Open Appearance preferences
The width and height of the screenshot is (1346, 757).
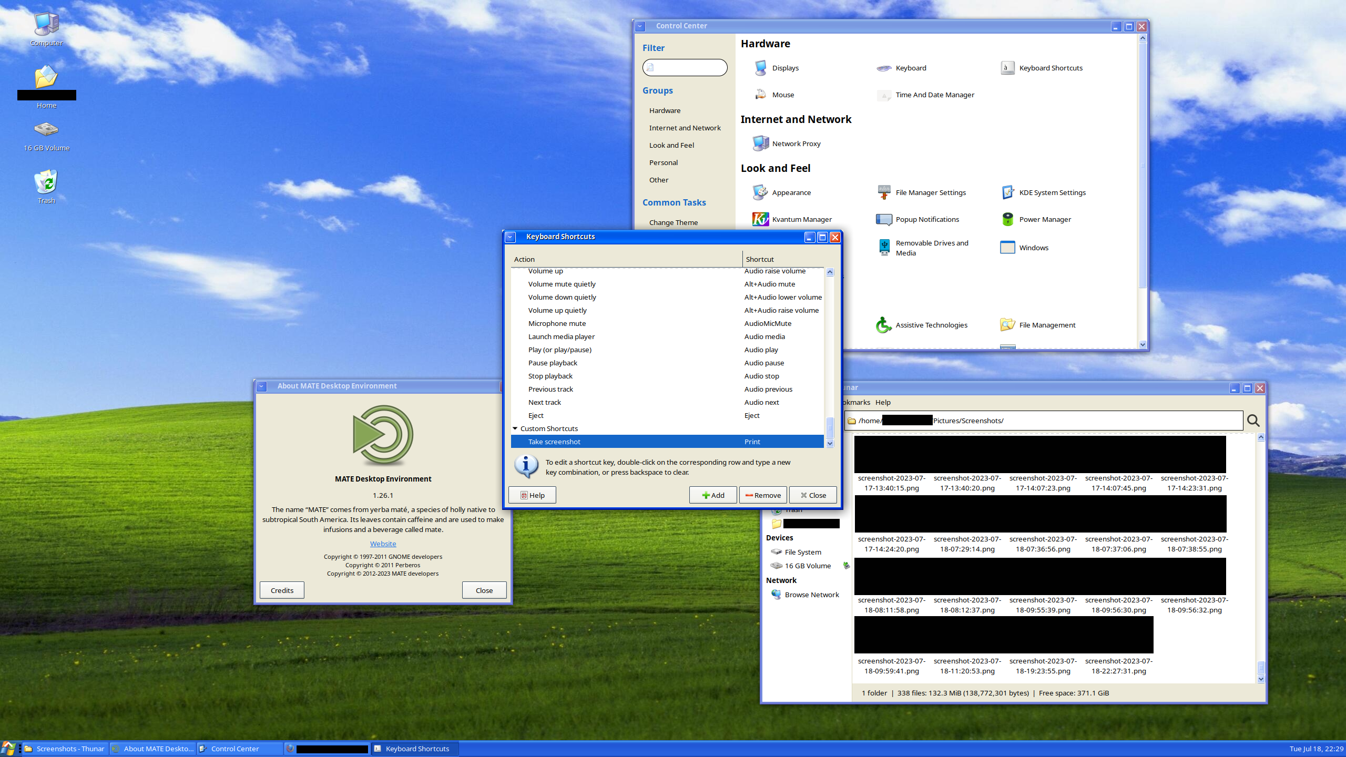pyautogui.click(x=782, y=192)
